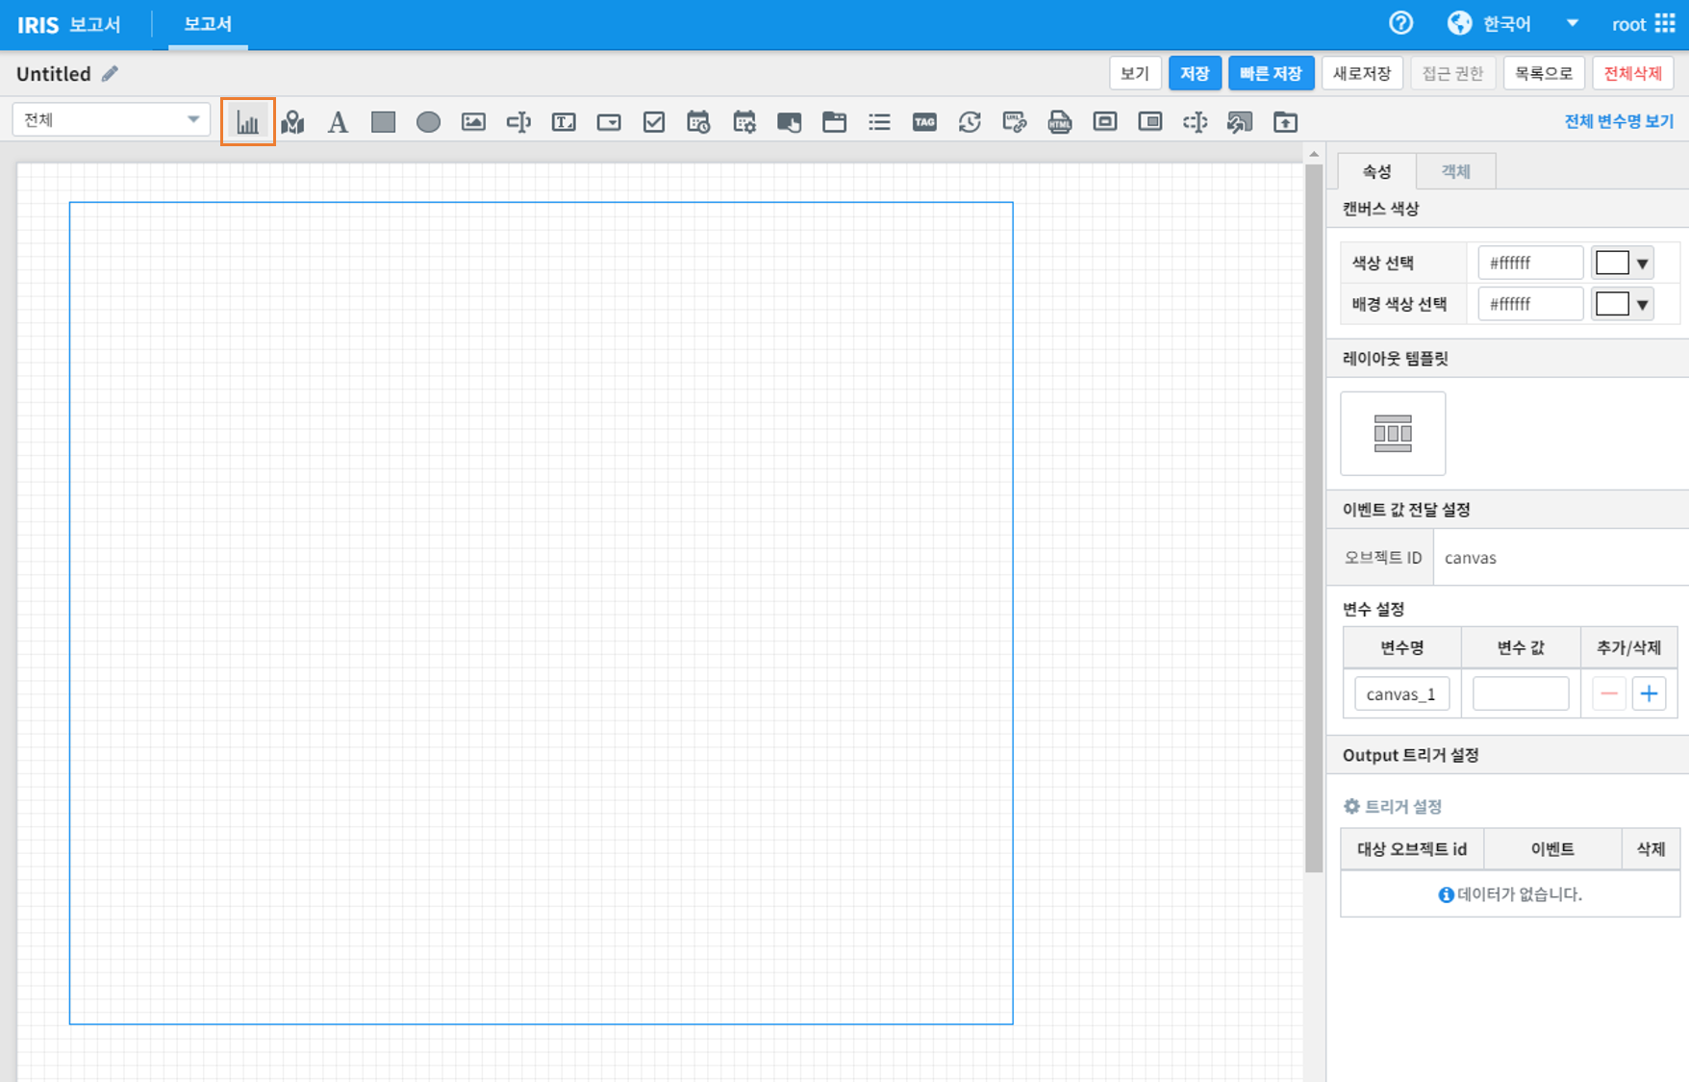Open the 트리거 설정 link

click(1393, 806)
